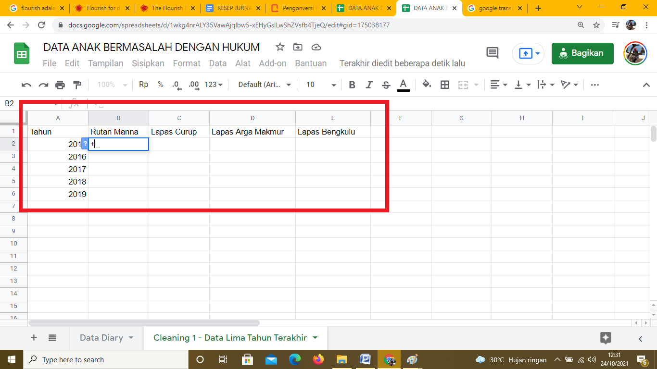Toggle strikethrough formatting
The width and height of the screenshot is (657, 369).
(386, 85)
